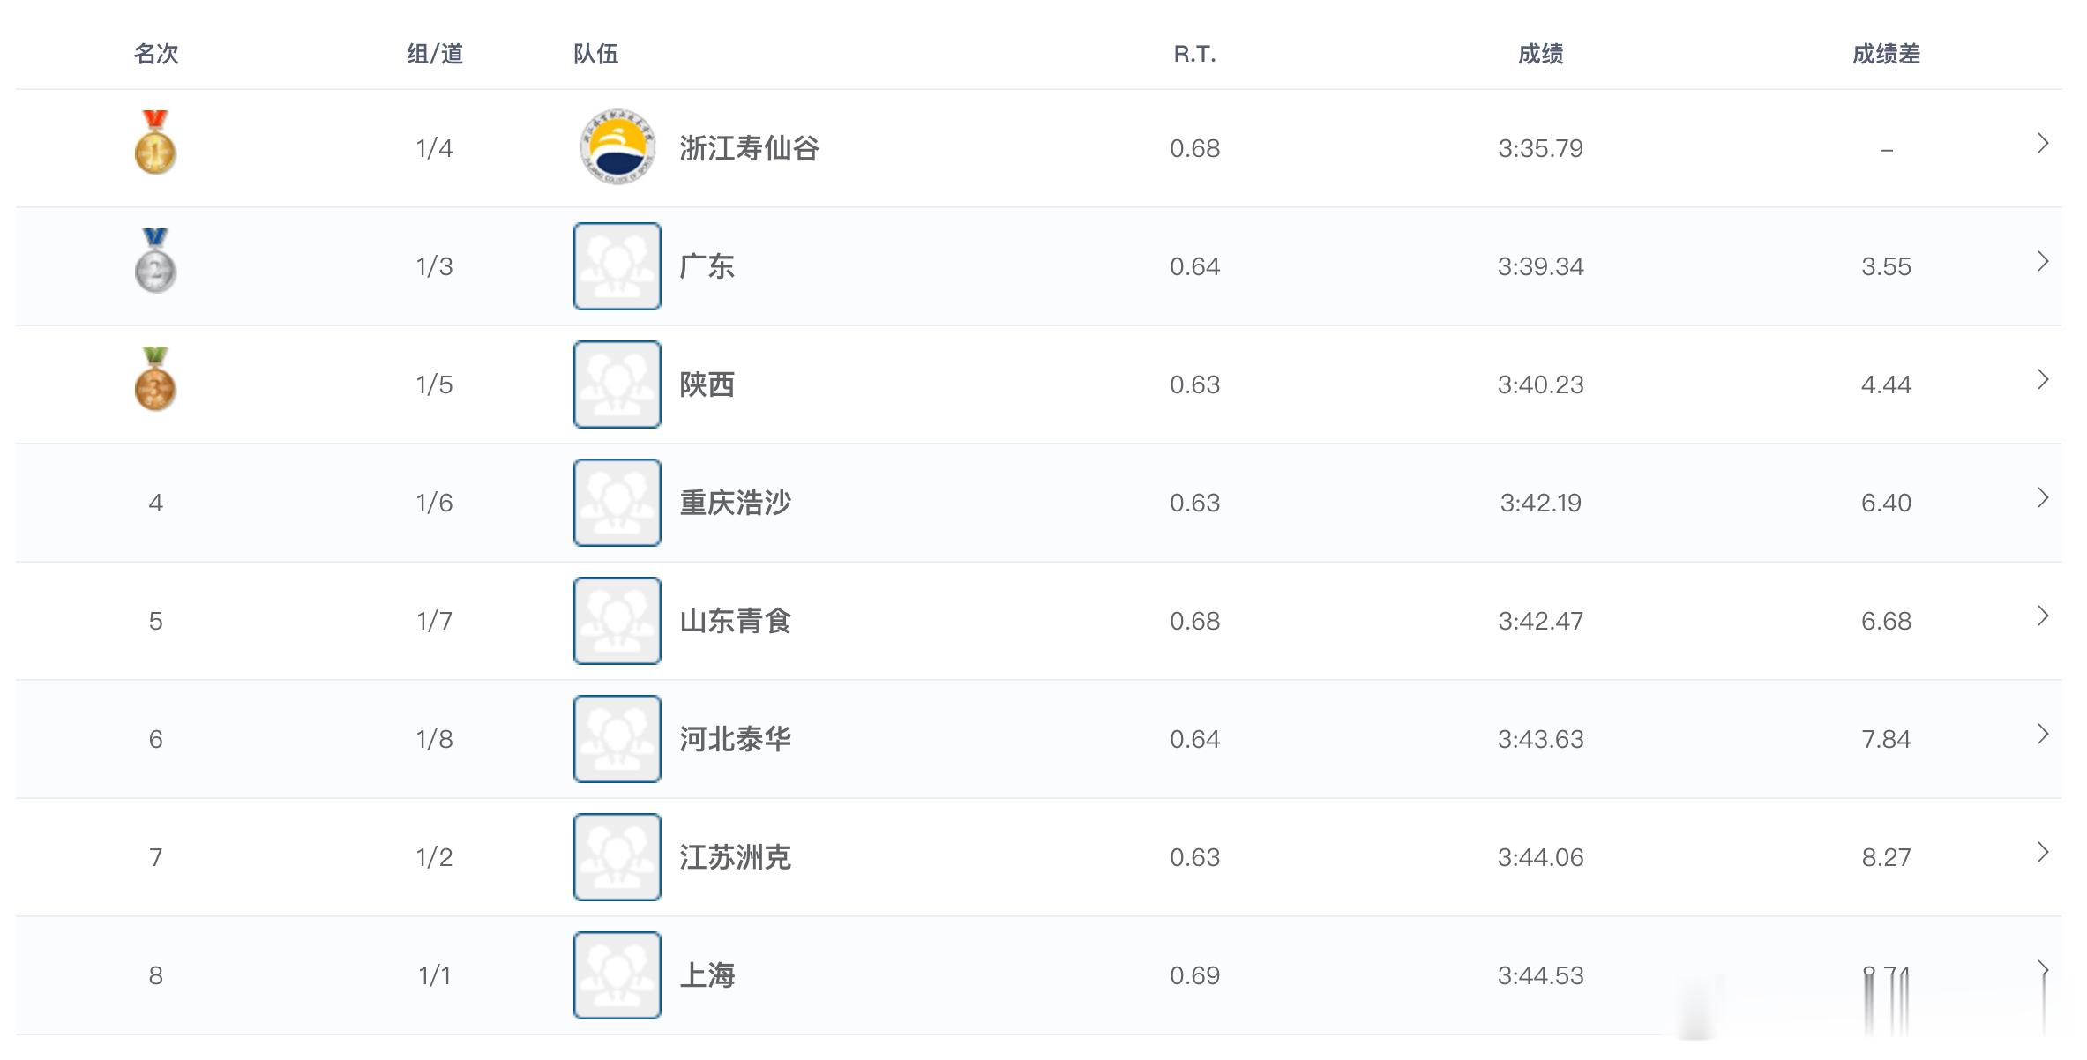The image size is (2087, 1060).
Task: Select the R.T. column header
Action: tap(1195, 54)
